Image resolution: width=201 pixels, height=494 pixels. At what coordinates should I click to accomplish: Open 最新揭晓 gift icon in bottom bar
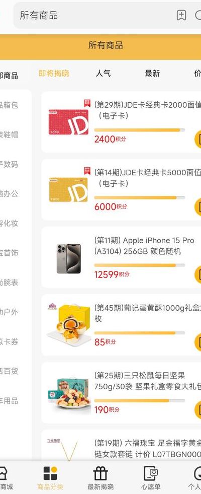tap(100, 473)
